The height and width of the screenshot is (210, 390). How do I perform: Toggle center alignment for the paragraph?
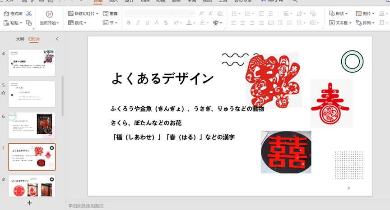[243, 23]
